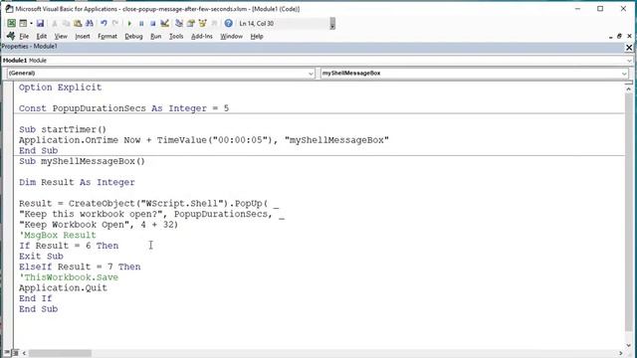Click the horizontal scrollbar left arrow
Image resolution: width=637 pixels, height=358 pixels.
coord(24,353)
